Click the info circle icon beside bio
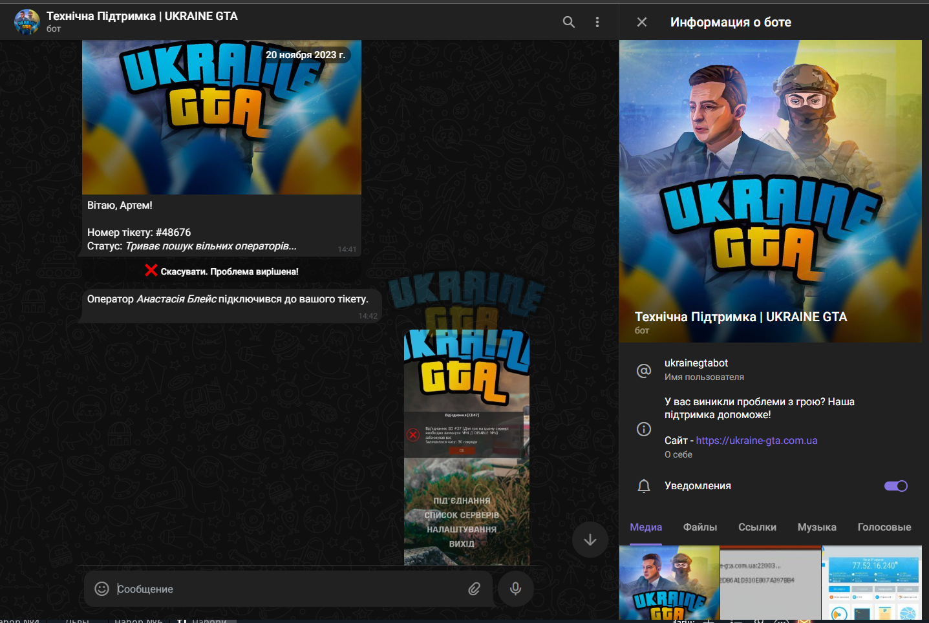Viewport: 929px width, 623px height. coord(644,429)
